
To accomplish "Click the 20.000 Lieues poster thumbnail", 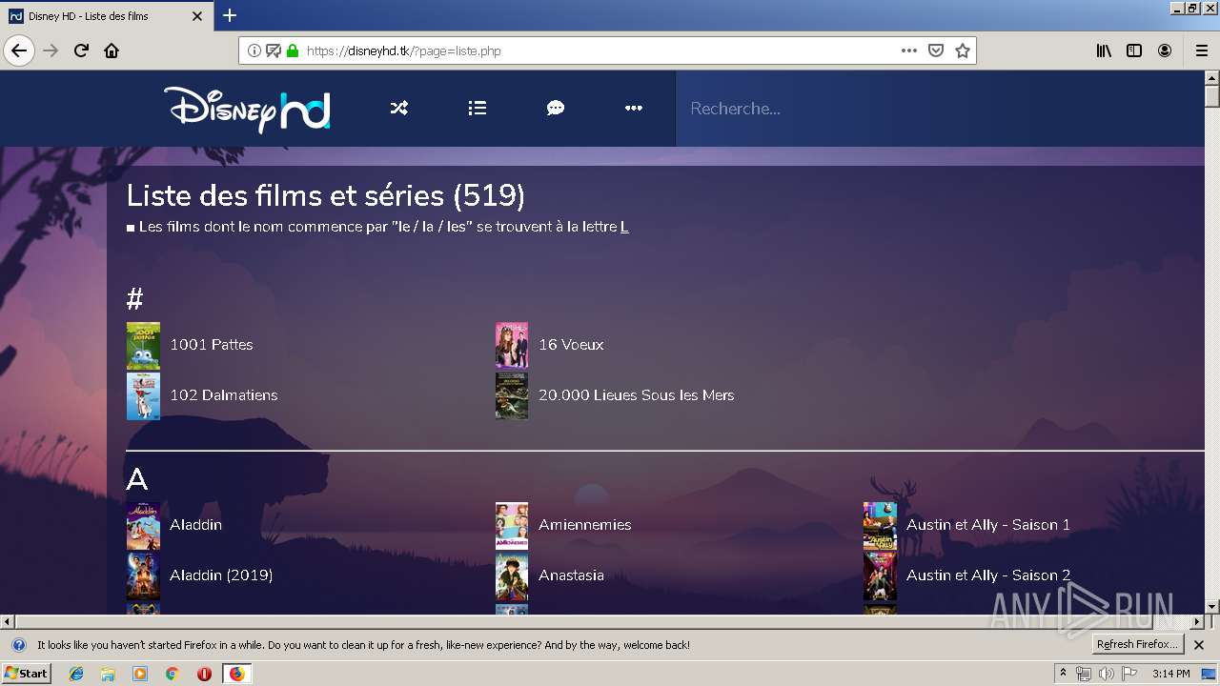I will point(512,395).
